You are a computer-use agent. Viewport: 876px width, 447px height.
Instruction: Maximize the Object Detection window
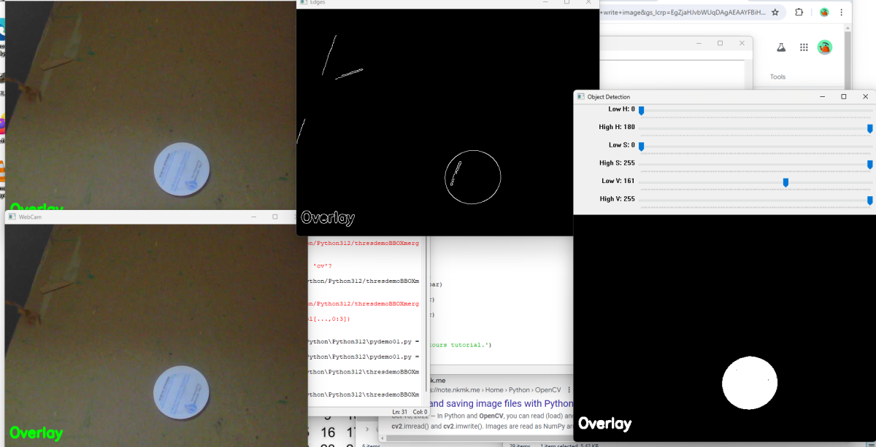click(x=844, y=96)
